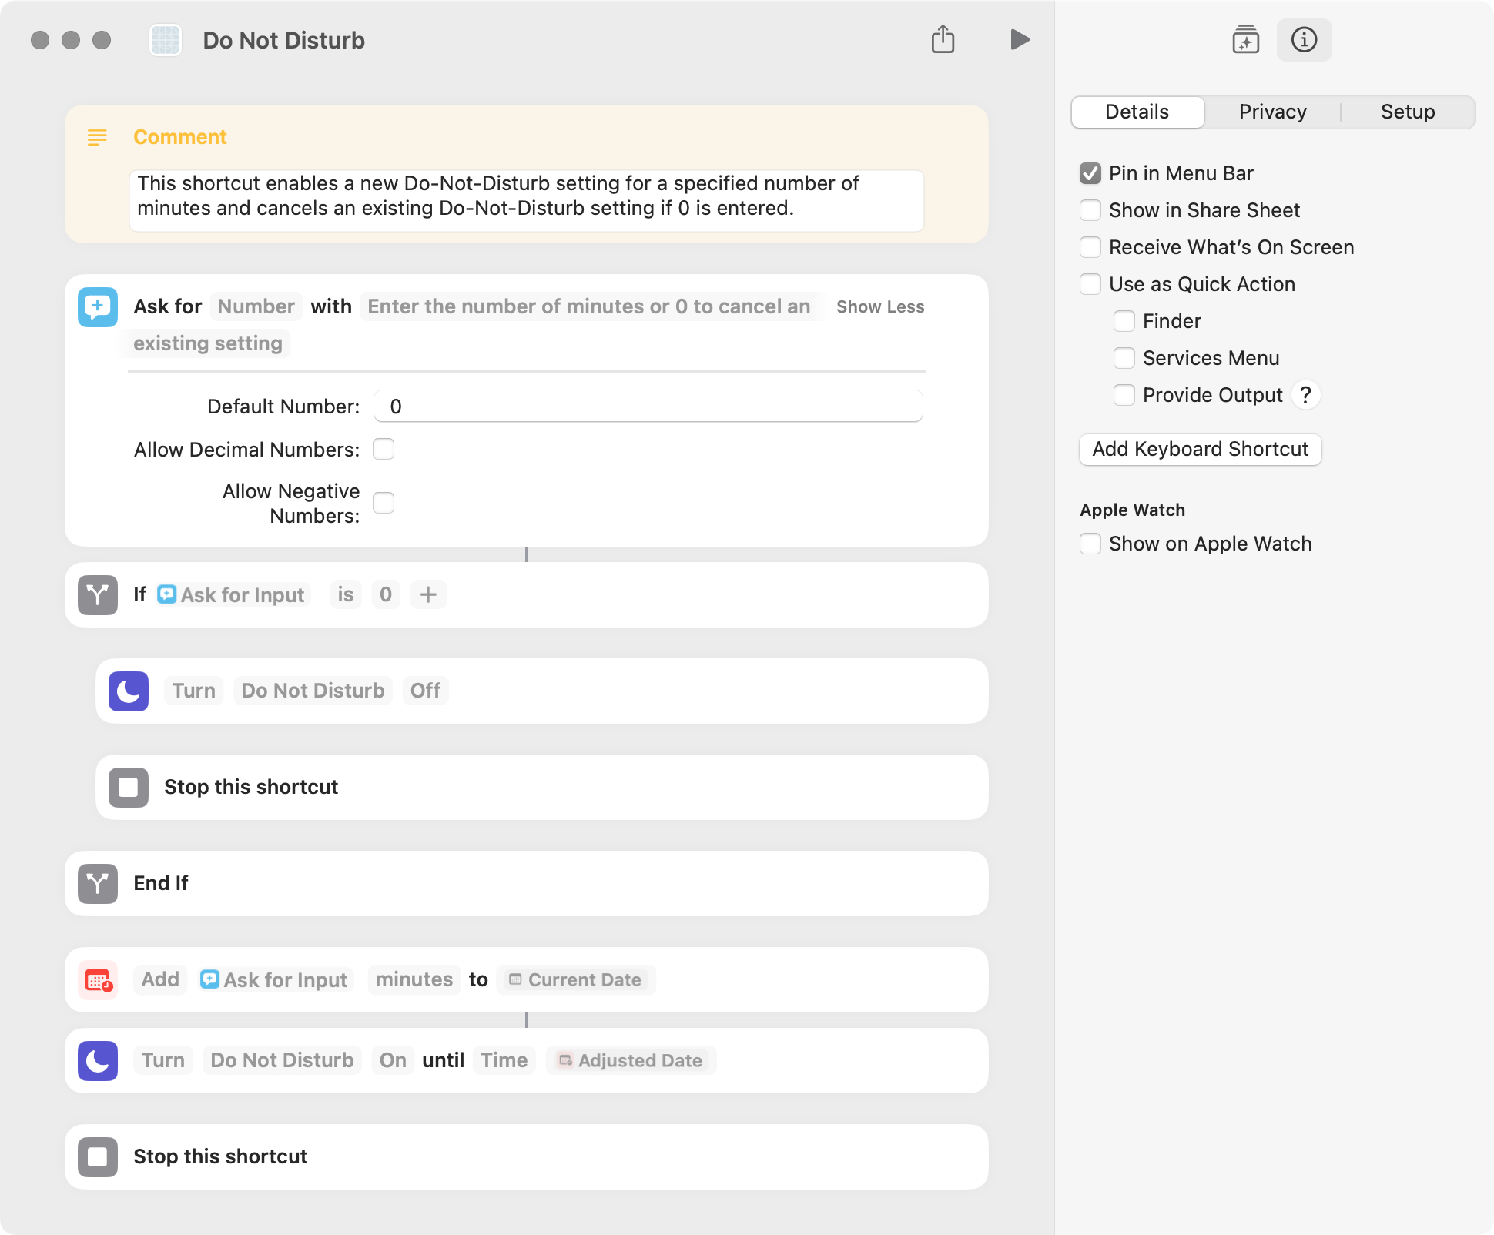Click the Current Date variable

click(x=576, y=979)
